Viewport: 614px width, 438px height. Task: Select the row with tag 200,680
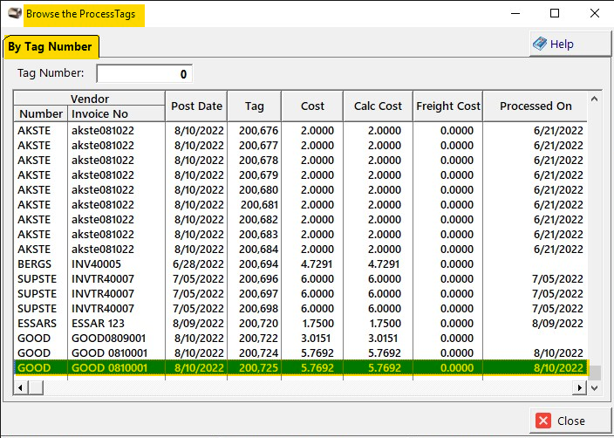pyautogui.click(x=301, y=190)
